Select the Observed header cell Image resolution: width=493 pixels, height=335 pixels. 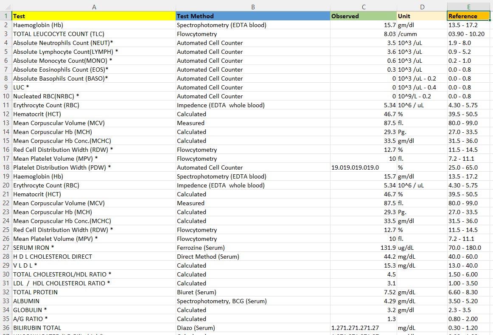pos(364,16)
